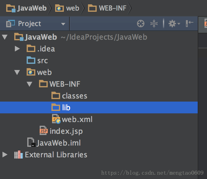Click the JSP icon of index.jsp
Screen dimensions: 207x179
[44, 131]
